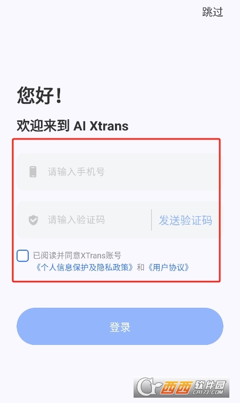Click the silver C emblem in watermark
Screen dimensions: 240x403
[146, 387]
